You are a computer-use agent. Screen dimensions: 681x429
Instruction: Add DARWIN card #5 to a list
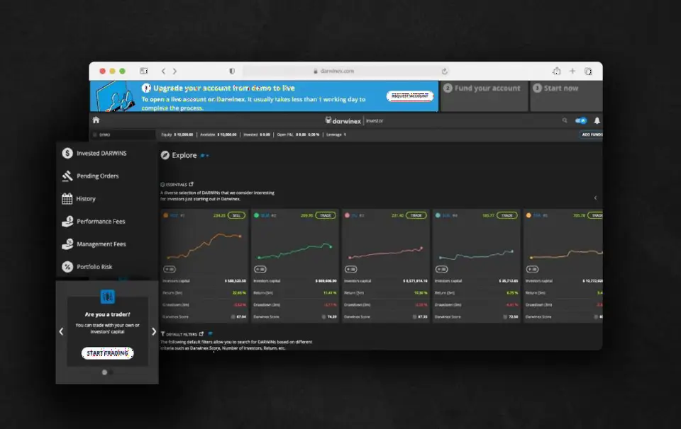(x=533, y=269)
